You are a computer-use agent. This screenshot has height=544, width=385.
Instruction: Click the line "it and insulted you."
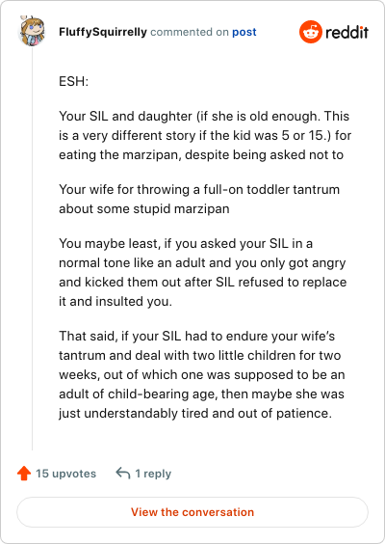115,301
